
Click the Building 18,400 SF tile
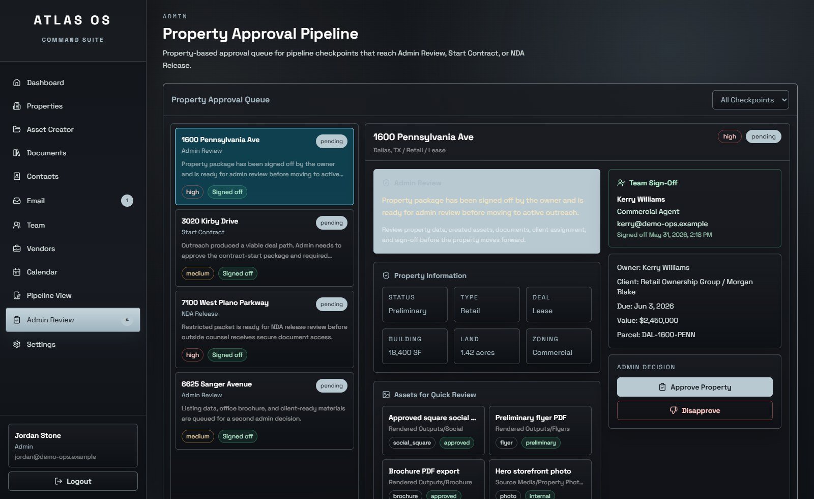point(415,346)
